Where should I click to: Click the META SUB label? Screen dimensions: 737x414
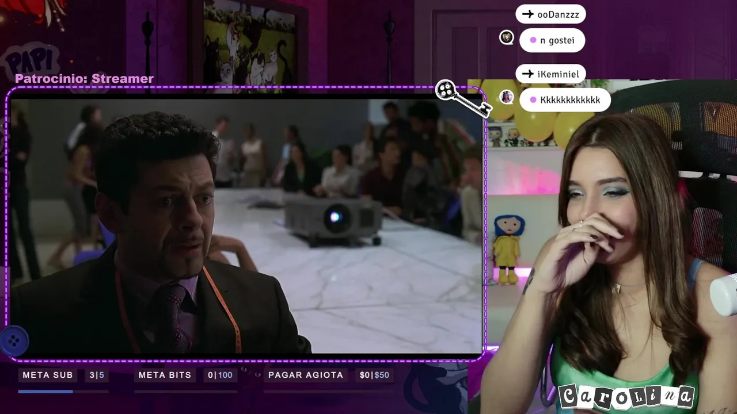[x=48, y=375]
